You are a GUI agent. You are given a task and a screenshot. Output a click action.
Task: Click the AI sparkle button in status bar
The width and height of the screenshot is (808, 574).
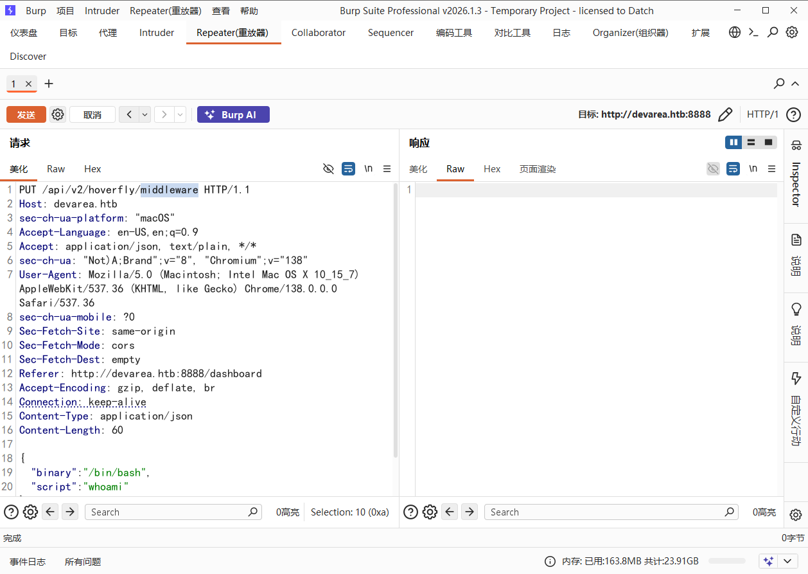pyautogui.click(x=768, y=561)
